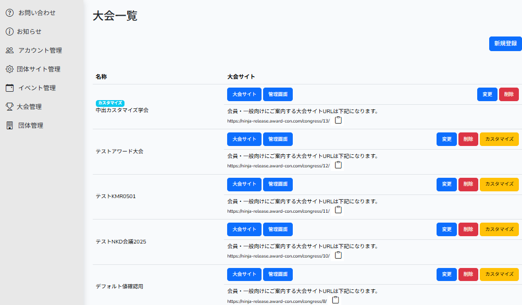Screen dimensions: 522x305
Task: Click the congress/11 URL text
Action: click(x=278, y=211)
